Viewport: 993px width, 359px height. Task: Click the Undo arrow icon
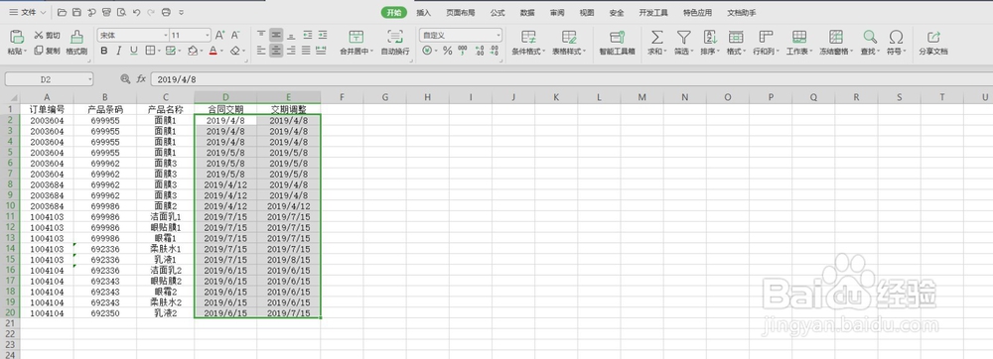tap(136, 12)
